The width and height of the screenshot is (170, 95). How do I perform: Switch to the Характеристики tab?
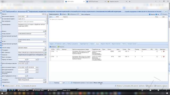[84, 44]
